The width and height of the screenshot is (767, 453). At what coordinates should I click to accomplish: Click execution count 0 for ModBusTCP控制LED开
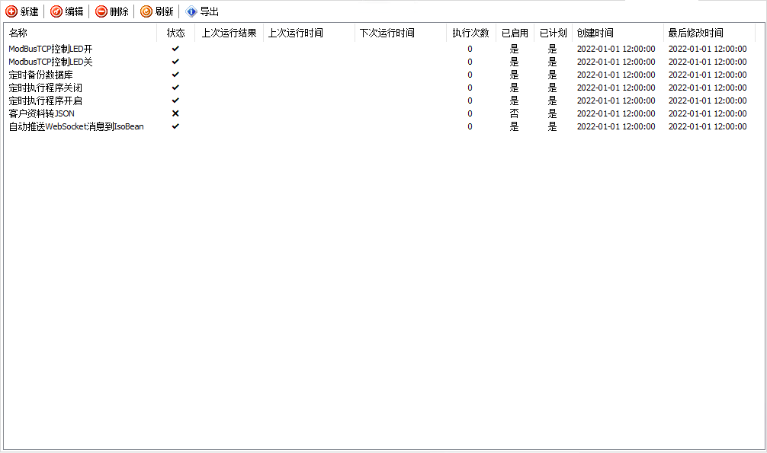pos(470,49)
